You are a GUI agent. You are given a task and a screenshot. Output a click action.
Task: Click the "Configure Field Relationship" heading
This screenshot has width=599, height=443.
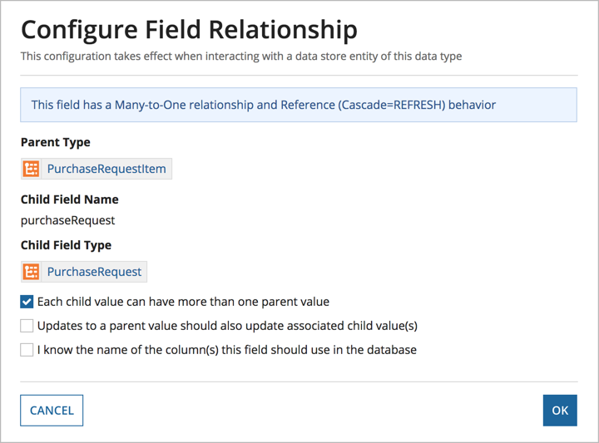[x=189, y=30]
